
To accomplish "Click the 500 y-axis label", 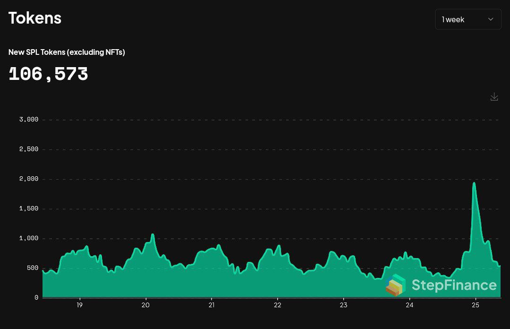I will tap(32, 268).
